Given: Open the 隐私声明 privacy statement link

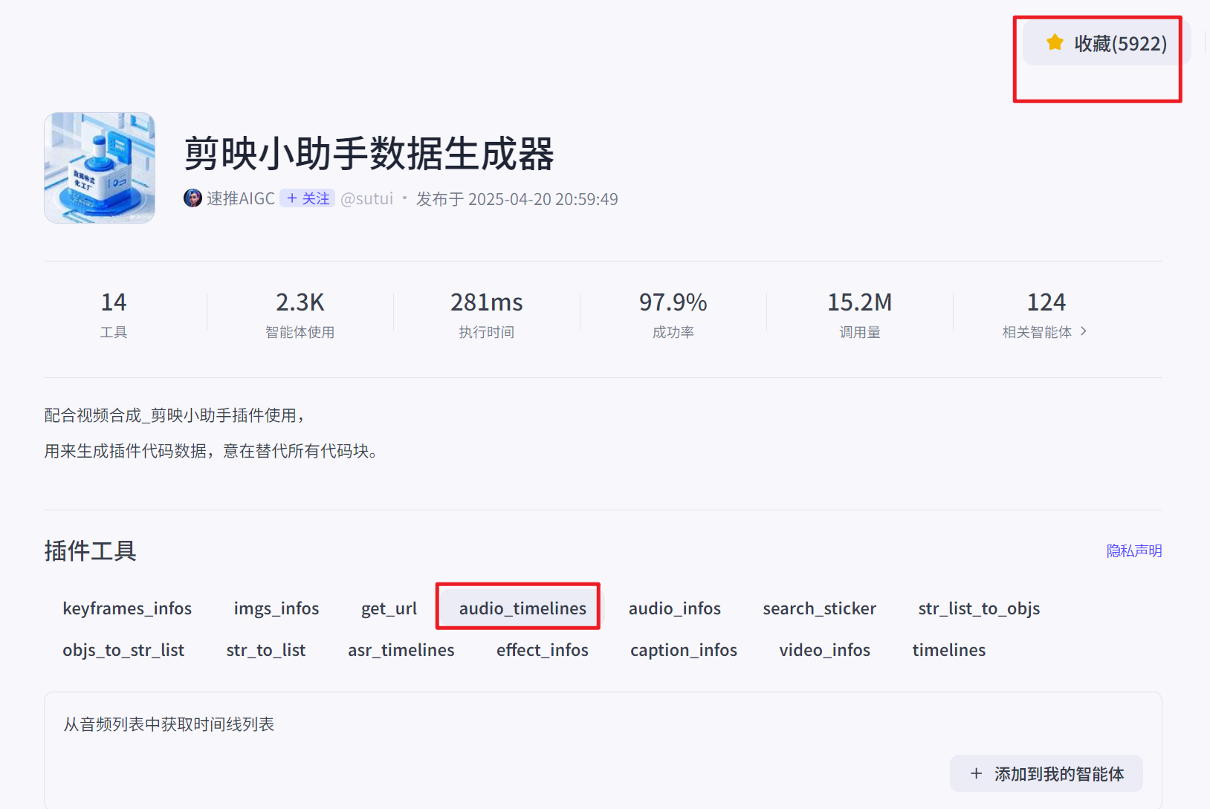Looking at the screenshot, I should [x=1134, y=550].
